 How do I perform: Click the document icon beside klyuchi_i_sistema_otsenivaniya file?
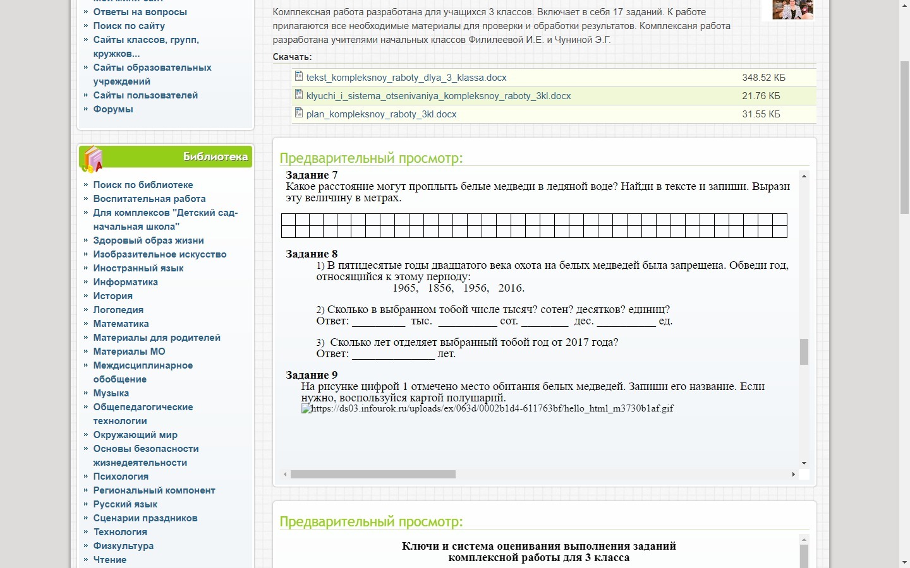[299, 95]
